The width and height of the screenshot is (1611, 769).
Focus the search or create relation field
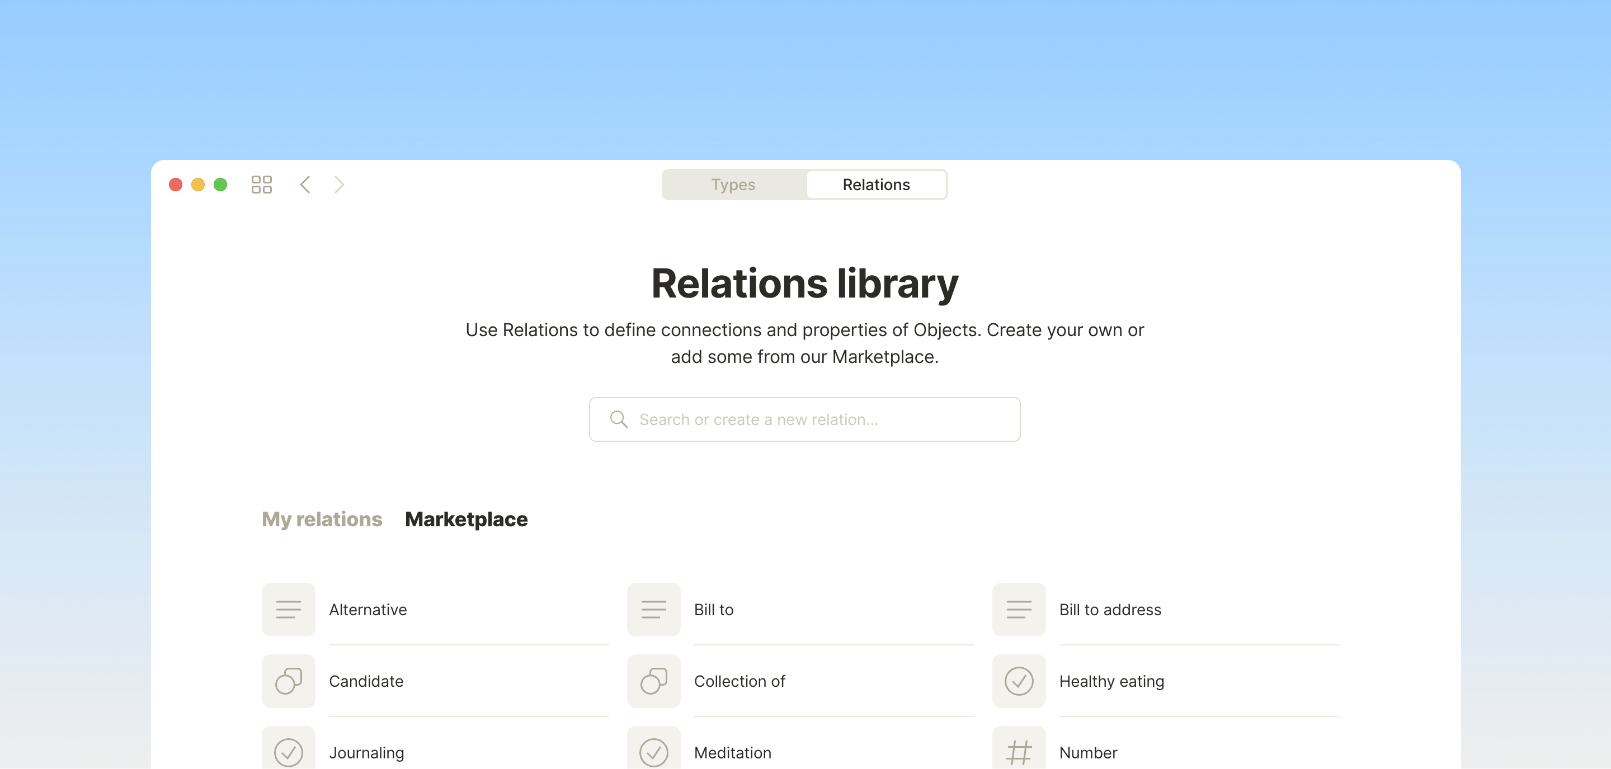point(805,419)
